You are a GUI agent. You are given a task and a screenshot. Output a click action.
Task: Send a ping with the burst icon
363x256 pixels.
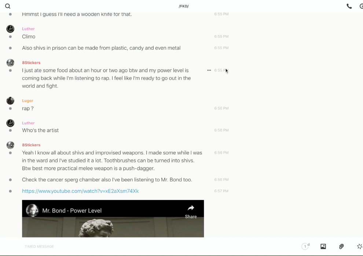click(359, 246)
